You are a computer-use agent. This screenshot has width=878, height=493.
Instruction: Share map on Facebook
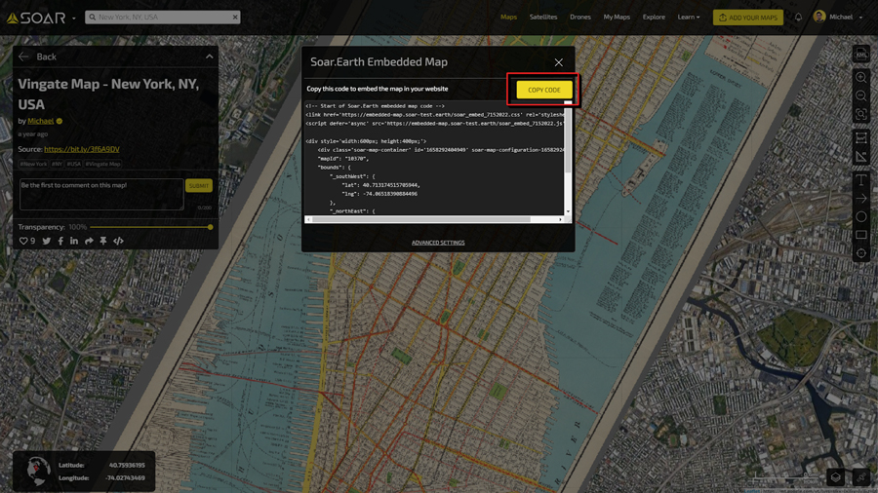point(60,241)
